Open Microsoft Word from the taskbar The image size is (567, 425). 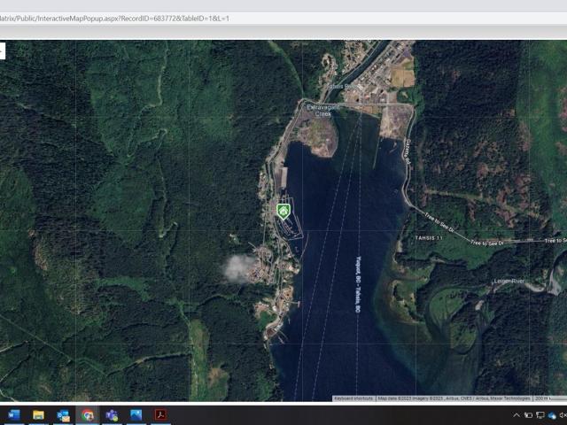click(13, 414)
